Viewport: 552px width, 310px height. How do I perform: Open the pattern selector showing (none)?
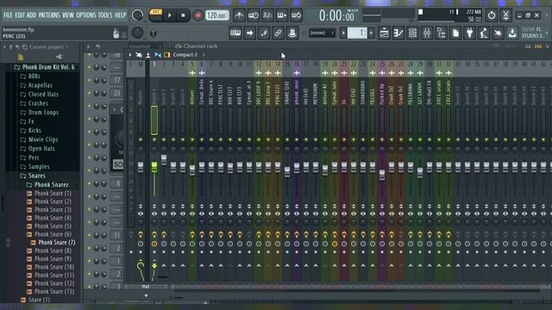(322, 33)
